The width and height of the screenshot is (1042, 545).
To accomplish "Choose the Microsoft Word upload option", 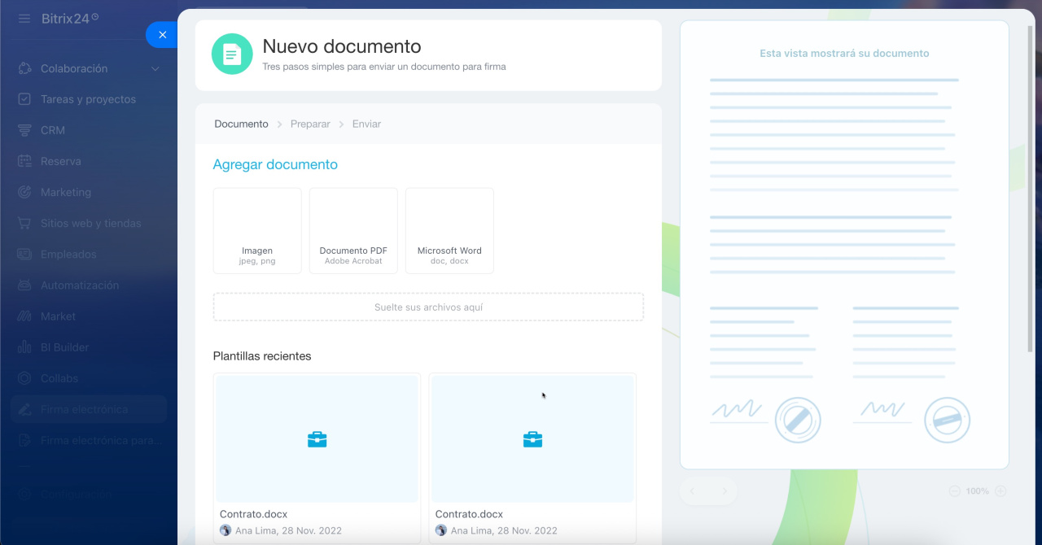I will point(449,231).
